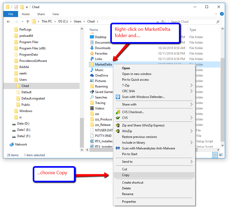Select the Desktop folder icon

[x=92, y=37]
